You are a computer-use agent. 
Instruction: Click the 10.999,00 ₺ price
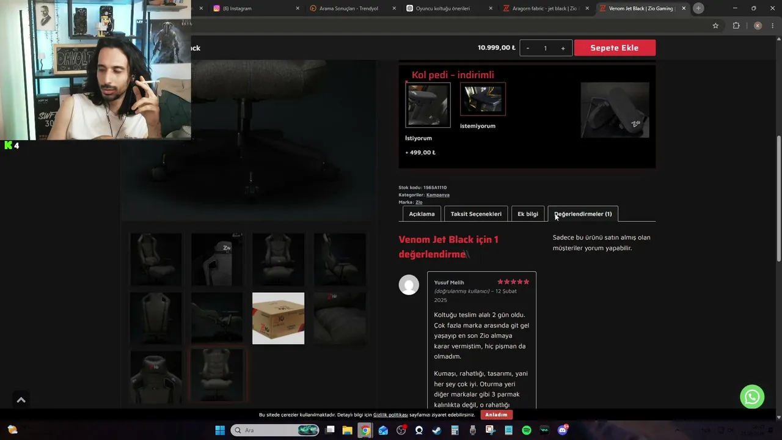[496, 48]
